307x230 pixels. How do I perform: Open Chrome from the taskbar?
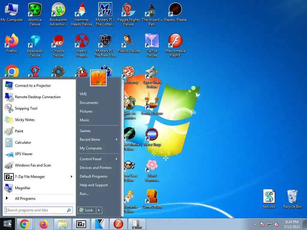coord(25,224)
